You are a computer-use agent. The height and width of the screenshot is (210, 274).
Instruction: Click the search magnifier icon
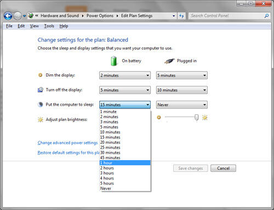pos(266,16)
